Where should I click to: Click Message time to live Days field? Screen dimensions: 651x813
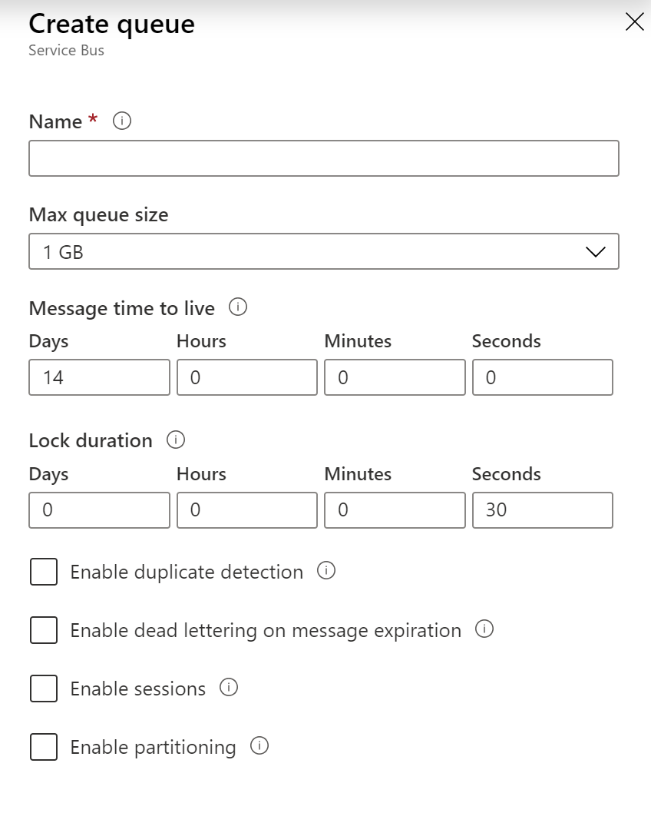(99, 377)
